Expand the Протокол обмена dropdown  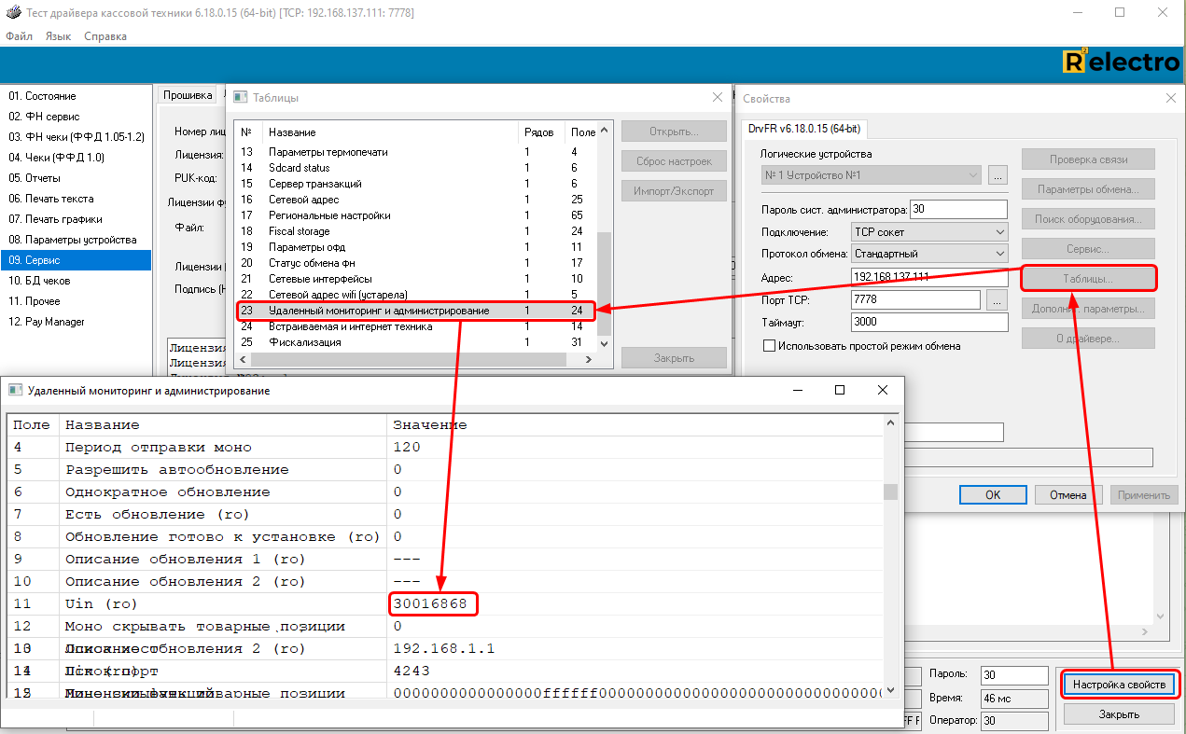pos(928,254)
